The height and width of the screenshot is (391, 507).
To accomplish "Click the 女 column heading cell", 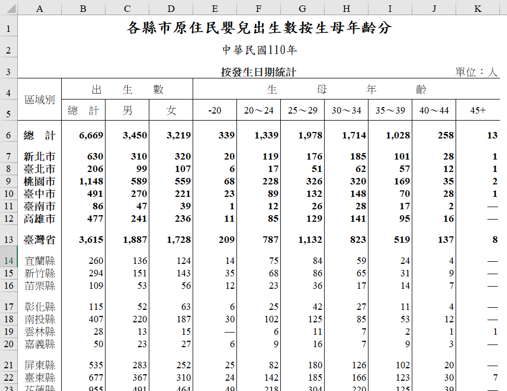I will pyautogui.click(x=171, y=110).
